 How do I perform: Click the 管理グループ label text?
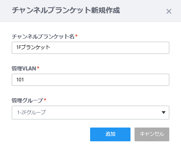(x=27, y=100)
